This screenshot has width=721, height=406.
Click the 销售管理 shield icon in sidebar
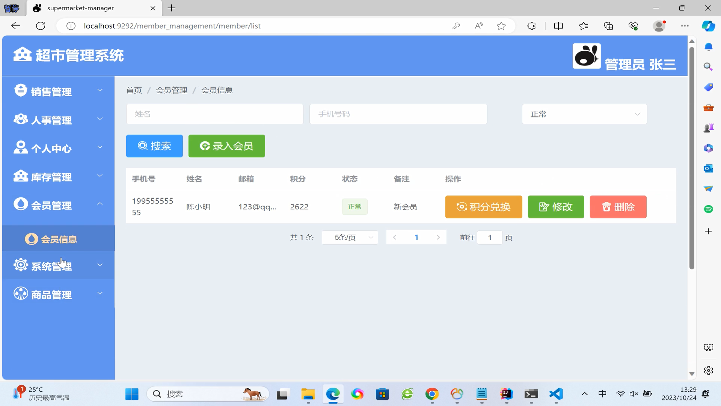(21, 91)
